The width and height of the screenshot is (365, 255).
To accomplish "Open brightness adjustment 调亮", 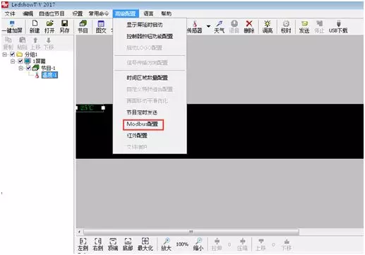I will pyautogui.click(x=268, y=27).
